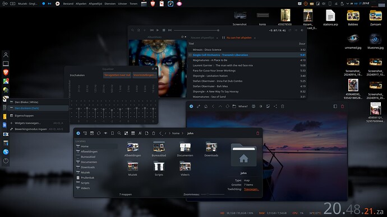Viewport: 387px width, 217px height.
Task: Stop playback in the music player
Action: pyautogui.click(x=164, y=30)
